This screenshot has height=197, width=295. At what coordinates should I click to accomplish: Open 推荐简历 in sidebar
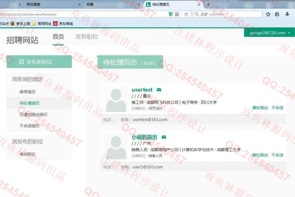(x=27, y=92)
